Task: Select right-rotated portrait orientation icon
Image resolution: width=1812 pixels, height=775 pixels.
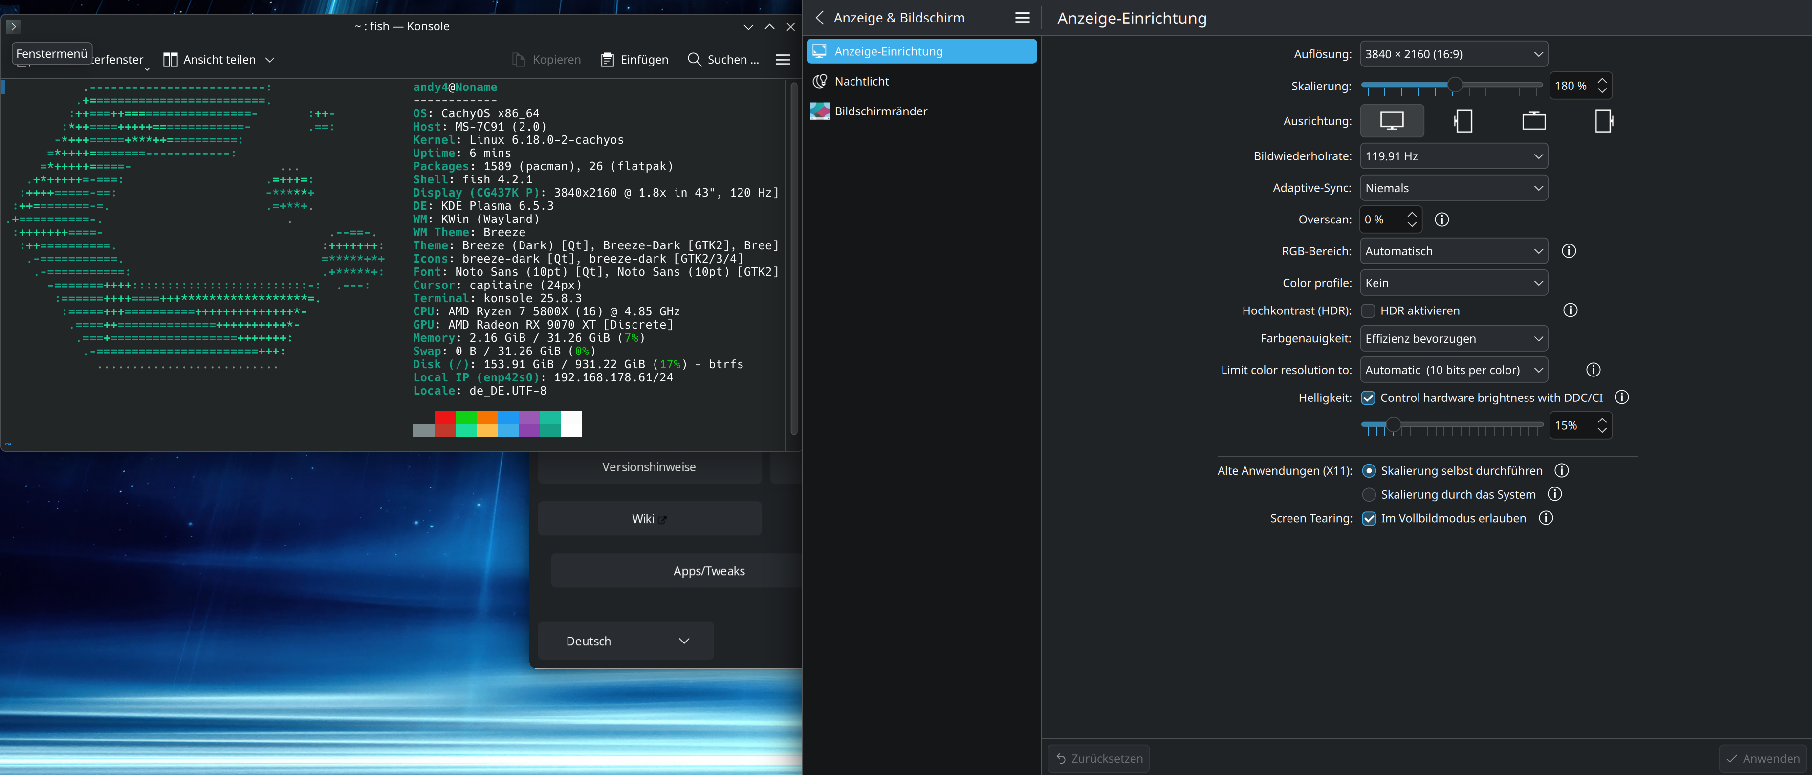Action: (x=1603, y=121)
